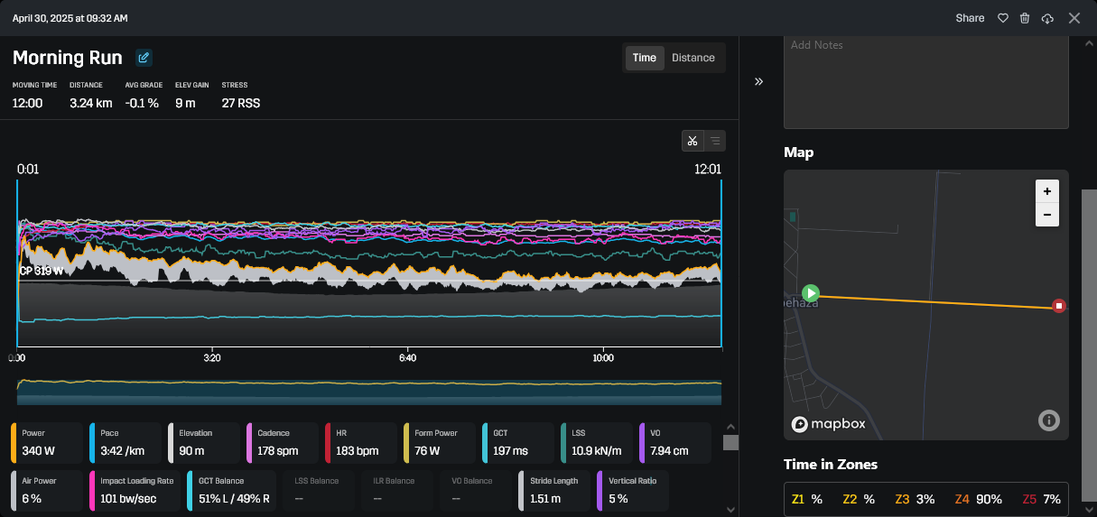Click the Map section heading
Viewport: 1097px width, 517px height.
(x=798, y=152)
